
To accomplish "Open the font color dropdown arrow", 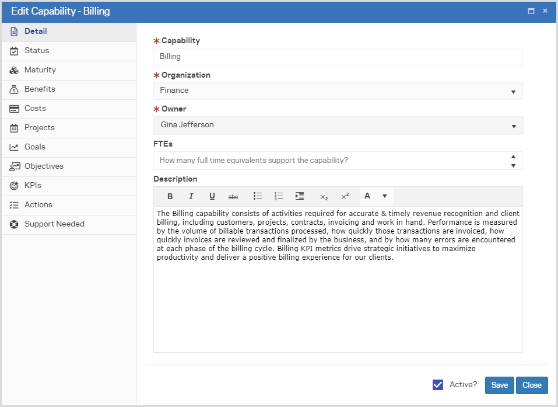I will click(x=385, y=196).
